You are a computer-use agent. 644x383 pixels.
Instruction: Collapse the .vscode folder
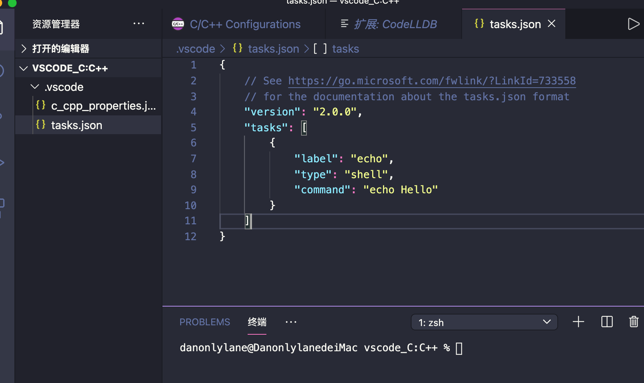click(35, 87)
